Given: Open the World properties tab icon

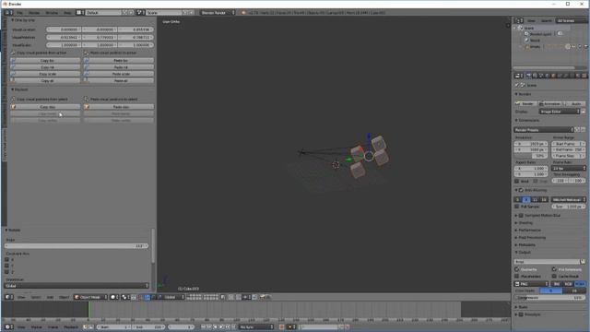Looking at the screenshot, I should pyautogui.click(x=548, y=76).
